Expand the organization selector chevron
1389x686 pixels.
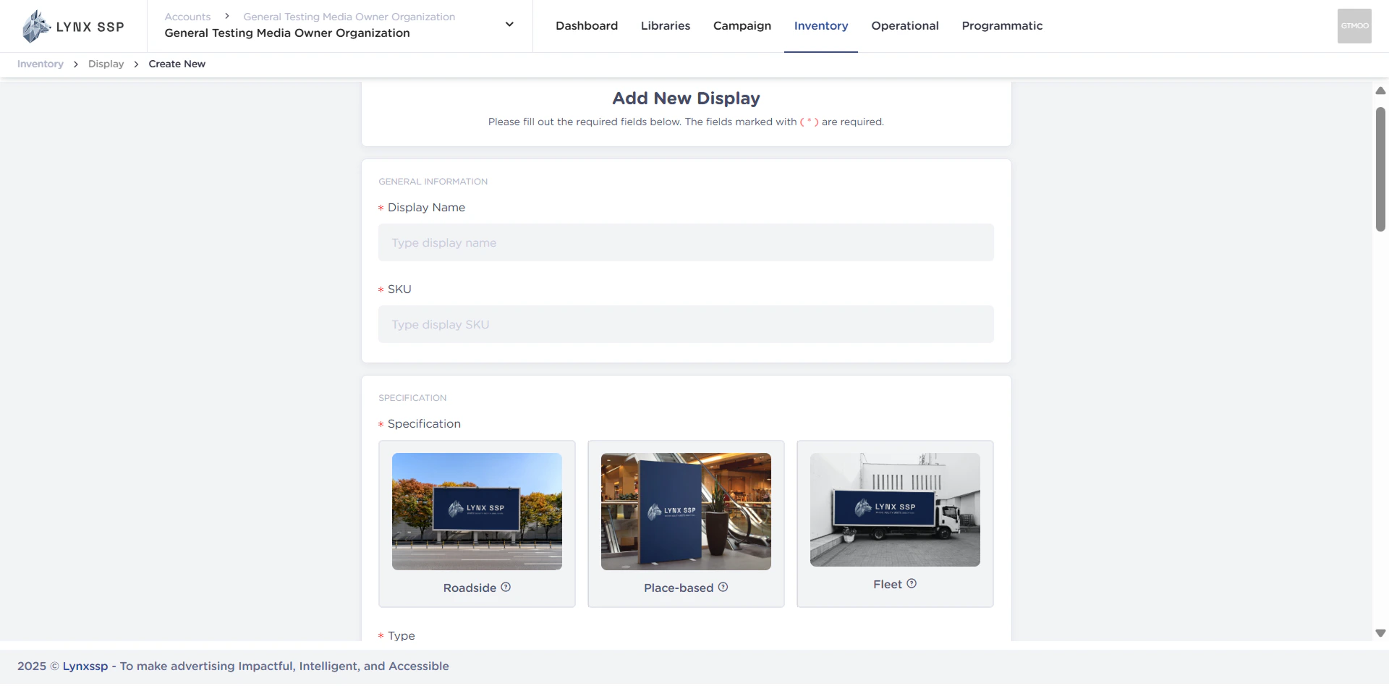click(x=509, y=25)
